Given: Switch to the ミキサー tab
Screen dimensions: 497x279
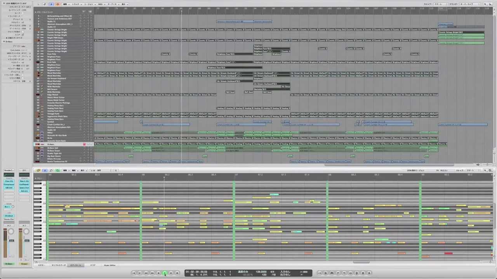Looking at the screenshot, I should tap(41, 265).
